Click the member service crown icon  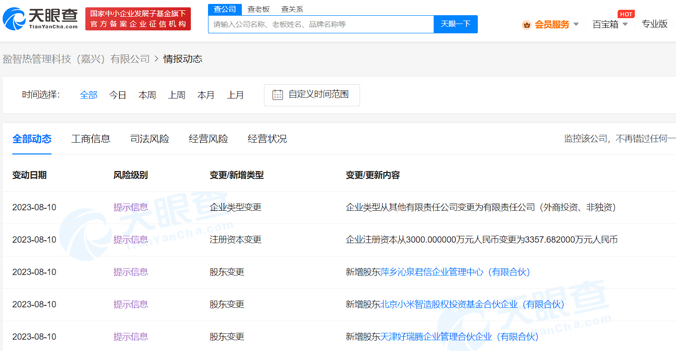[x=527, y=25]
